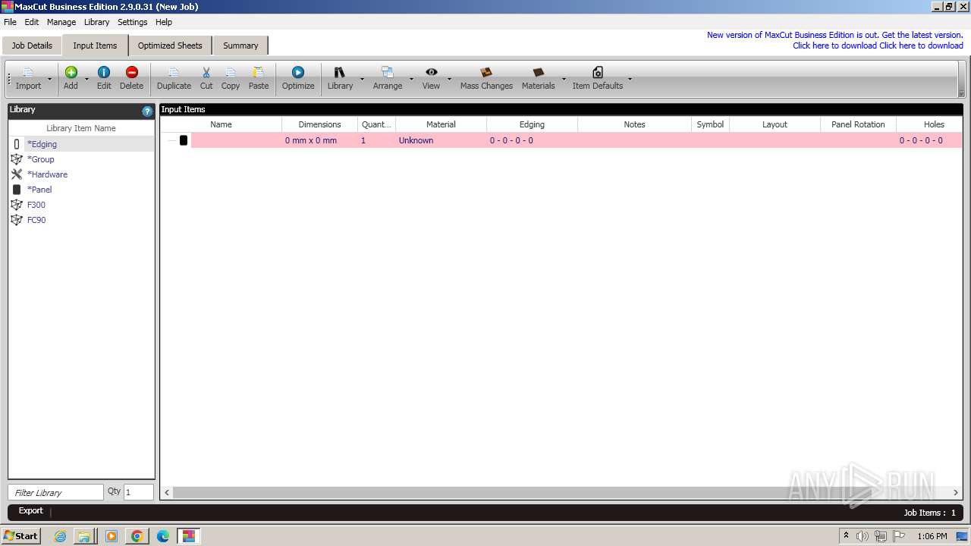This screenshot has width=971, height=546.
Task: Sort by the Dimensions column header
Action: coord(319,124)
